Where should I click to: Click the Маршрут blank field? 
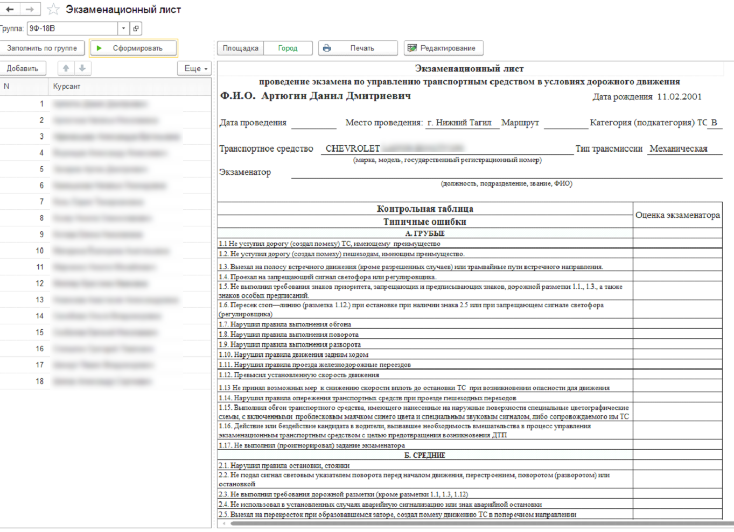[565, 123]
